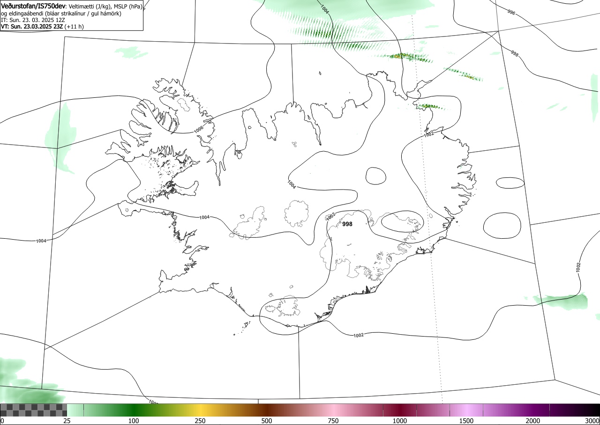This screenshot has width=600, height=425.
Task: Click the "25" tick label on the color scale
Action: 67,421
